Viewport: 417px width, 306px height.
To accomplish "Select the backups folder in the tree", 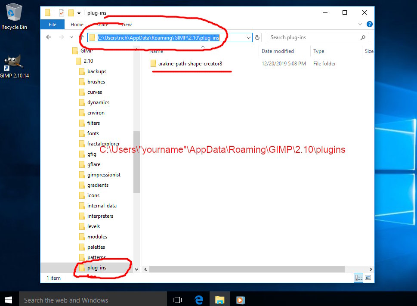I will (93, 71).
